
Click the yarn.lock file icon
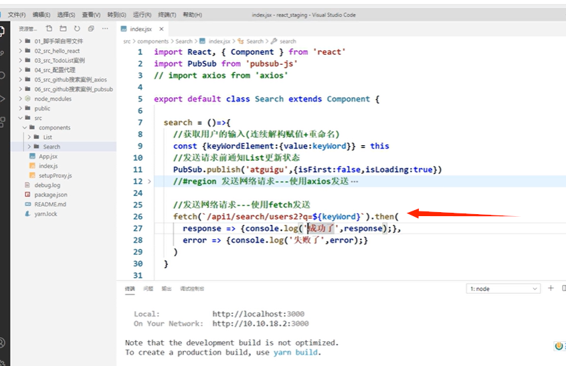pyautogui.click(x=27, y=213)
